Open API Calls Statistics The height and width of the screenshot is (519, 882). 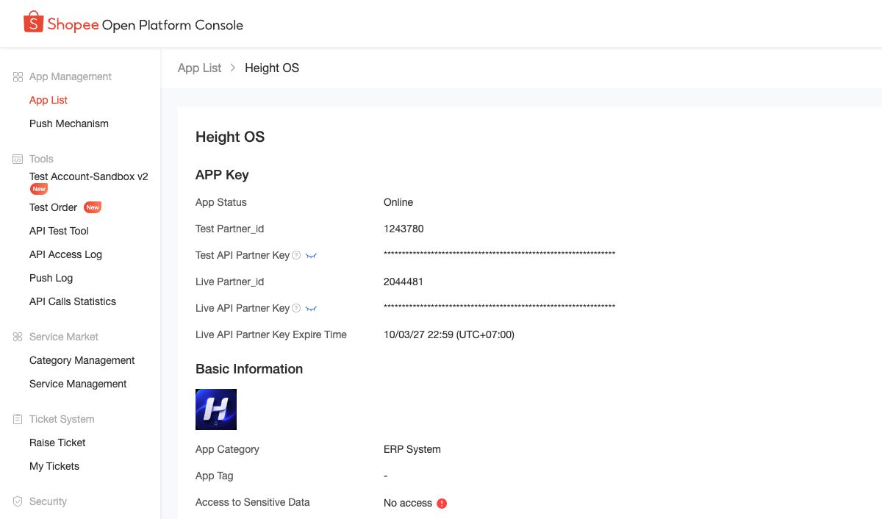click(x=73, y=301)
